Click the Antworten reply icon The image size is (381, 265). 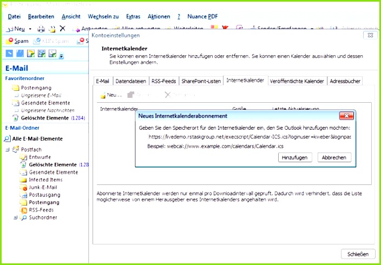pyautogui.click(x=77, y=29)
